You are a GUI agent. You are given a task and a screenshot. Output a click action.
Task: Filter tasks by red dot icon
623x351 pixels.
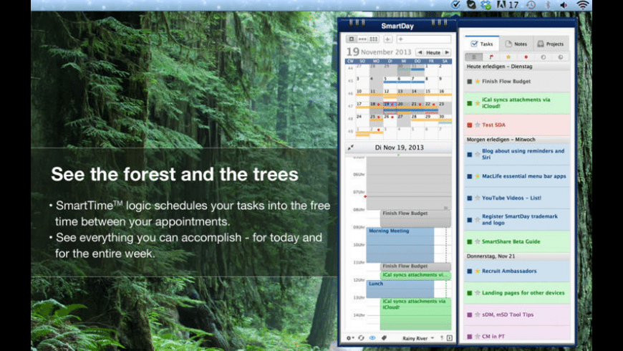click(526, 57)
